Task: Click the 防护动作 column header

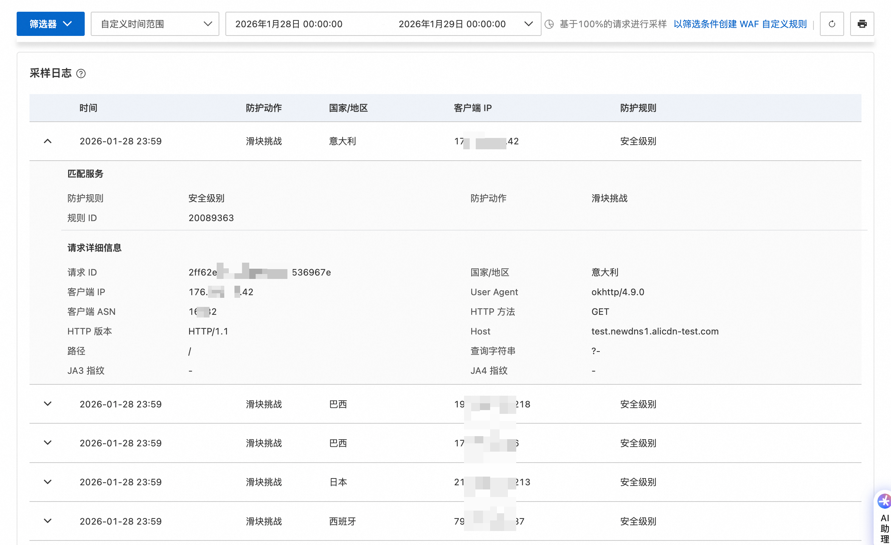Action: [x=264, y=108]
